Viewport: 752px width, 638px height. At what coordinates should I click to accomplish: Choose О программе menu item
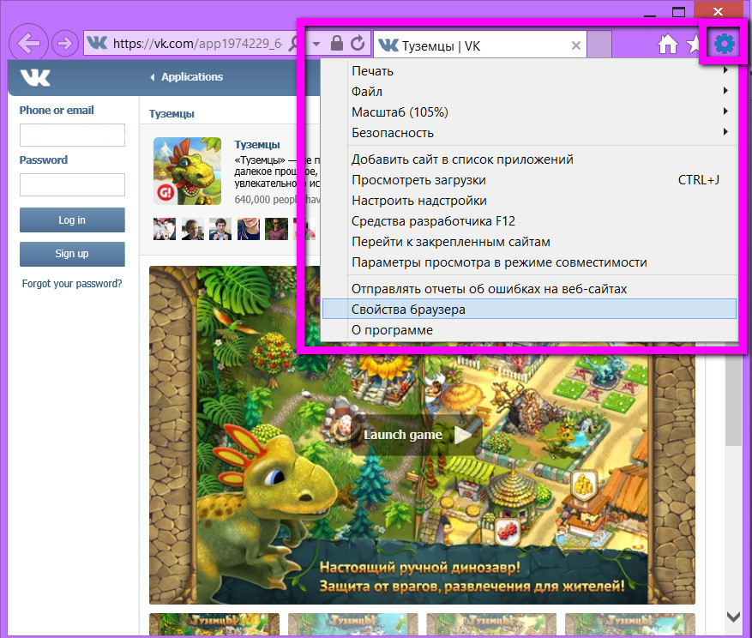tap(529, 330)
